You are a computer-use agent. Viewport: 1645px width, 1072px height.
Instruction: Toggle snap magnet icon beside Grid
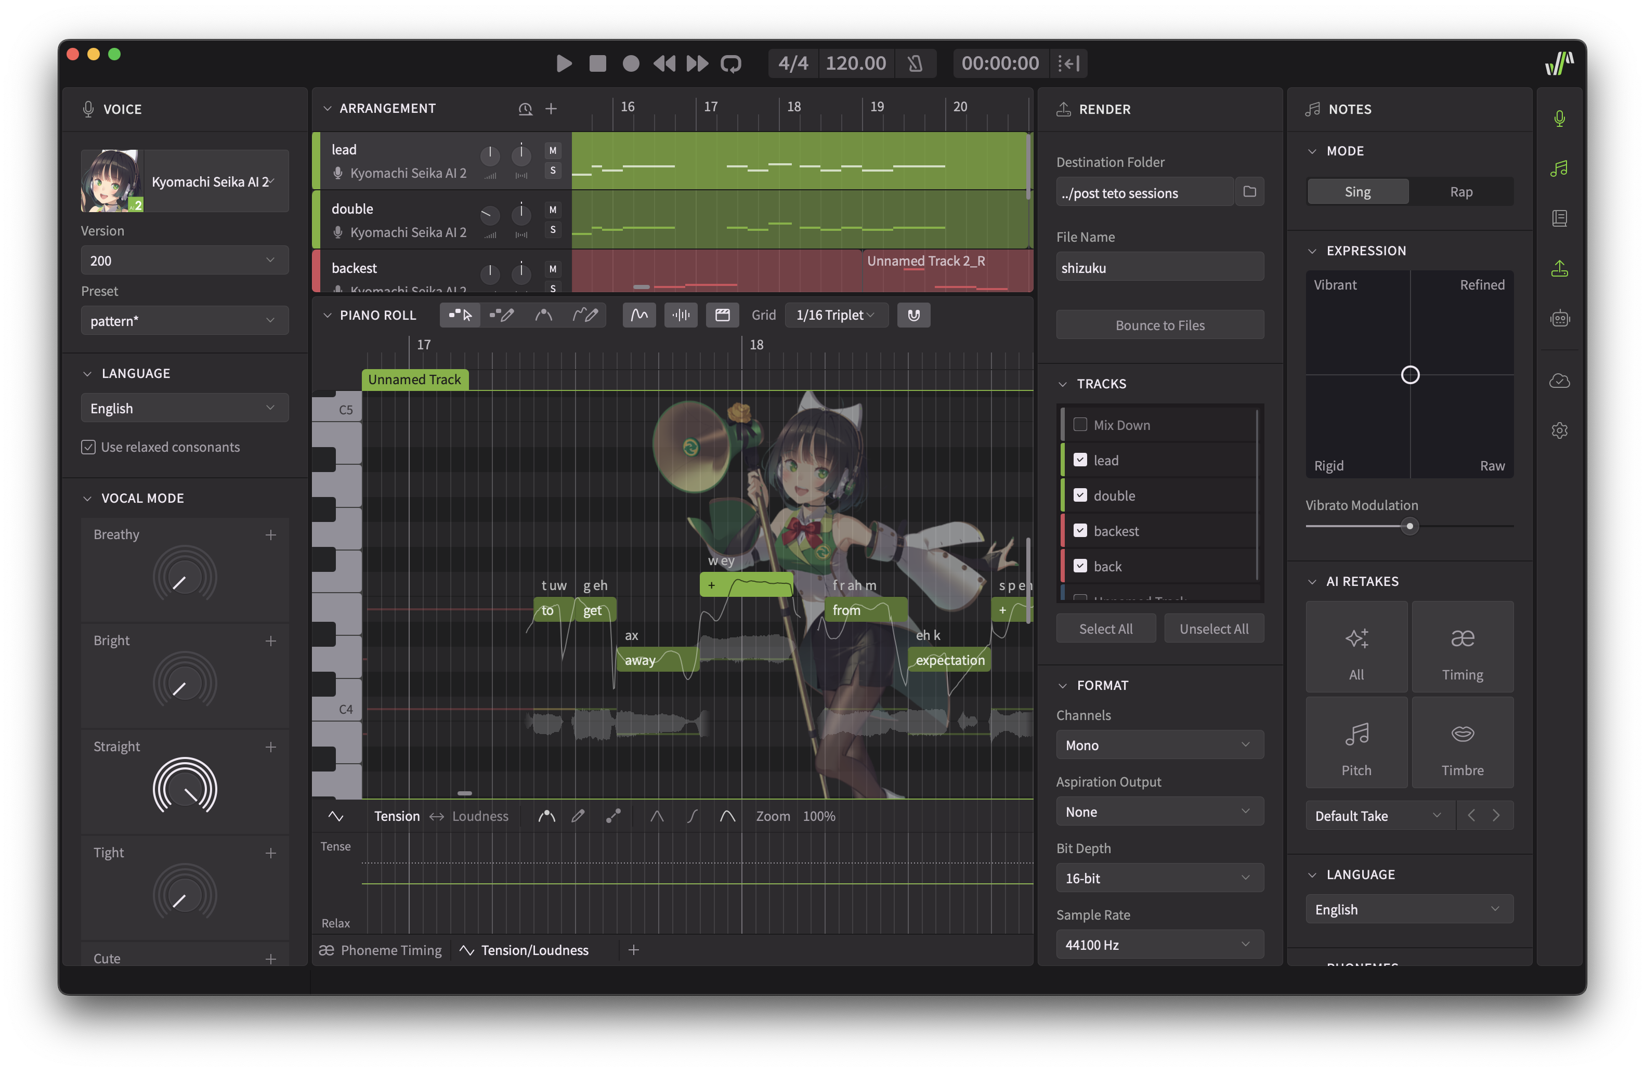click(913, 315)
